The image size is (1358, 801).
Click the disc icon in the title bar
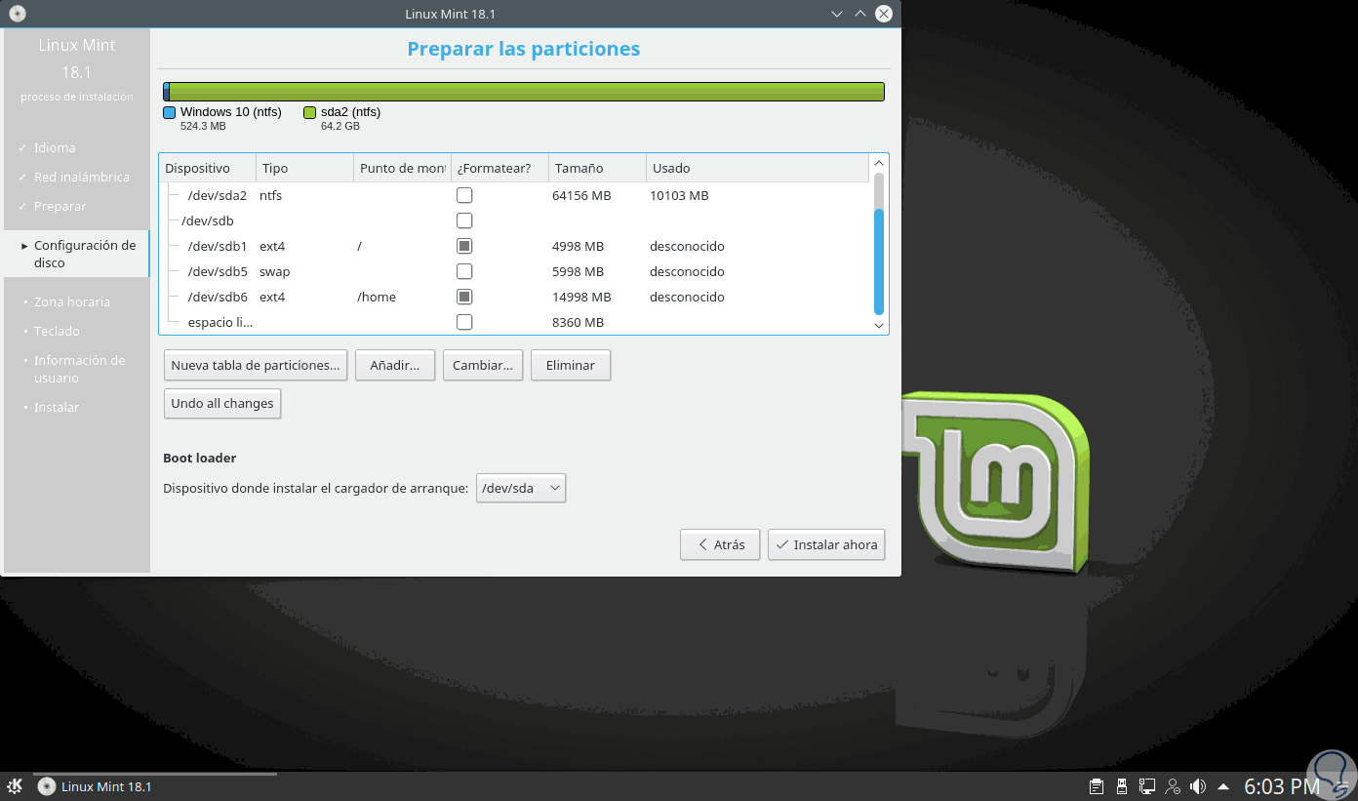(17, 14)
